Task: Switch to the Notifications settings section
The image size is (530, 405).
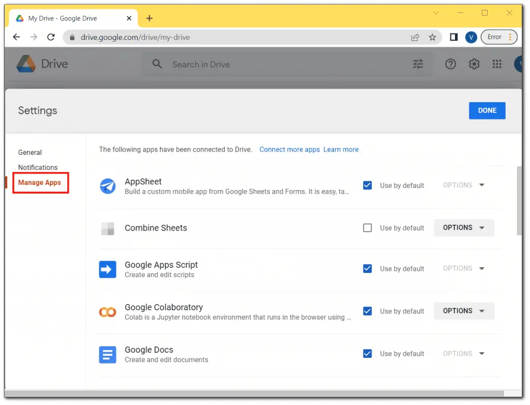Action: [x=38, y=167]
